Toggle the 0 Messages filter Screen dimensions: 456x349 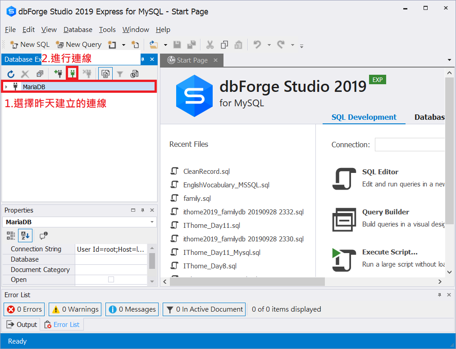point(132,309)
